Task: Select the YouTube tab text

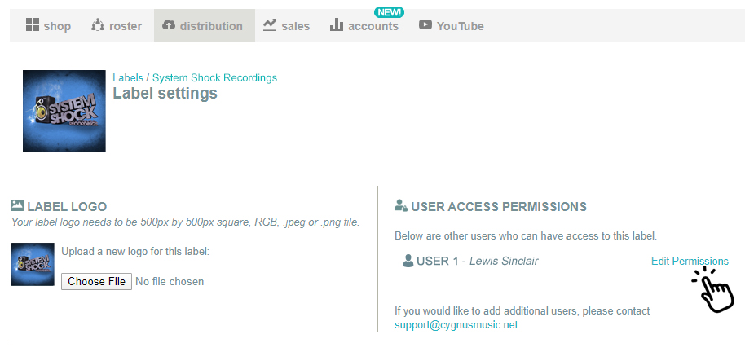Action: click(460, 26)
